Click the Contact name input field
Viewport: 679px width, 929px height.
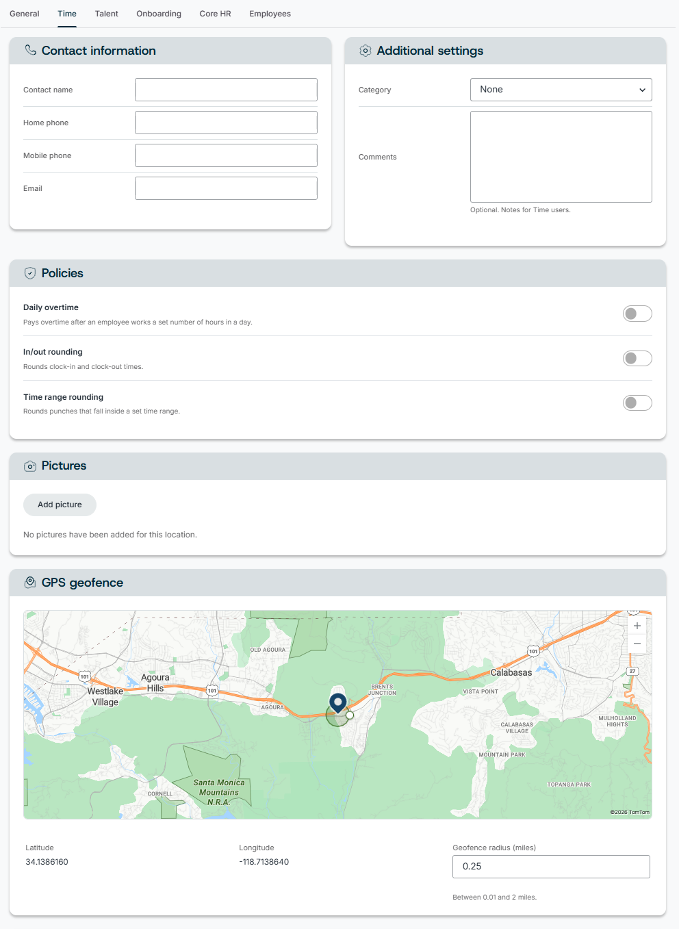[226, 90]
